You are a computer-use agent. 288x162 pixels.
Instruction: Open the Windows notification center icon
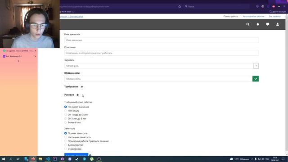283,159
